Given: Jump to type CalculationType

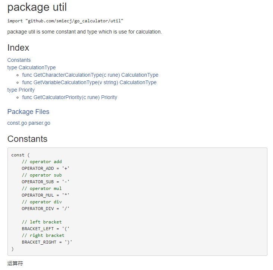Looking at the screenshot, I should [x=31, y=67].
